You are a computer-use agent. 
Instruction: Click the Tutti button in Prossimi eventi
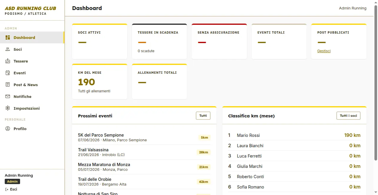click(203, 116)
